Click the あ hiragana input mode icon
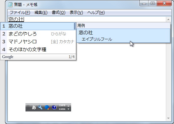 [34, 107]
